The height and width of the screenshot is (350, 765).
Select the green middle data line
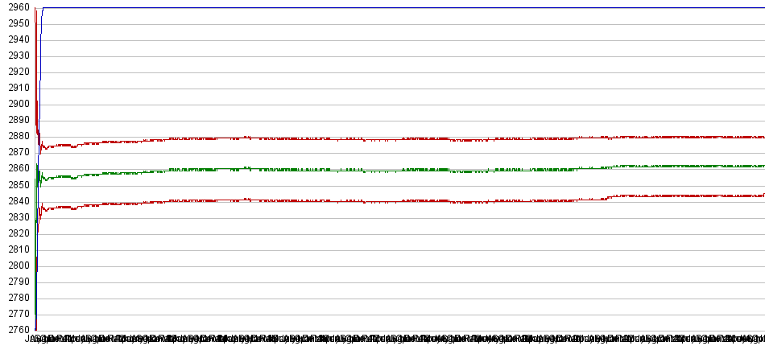pos(403,170)
